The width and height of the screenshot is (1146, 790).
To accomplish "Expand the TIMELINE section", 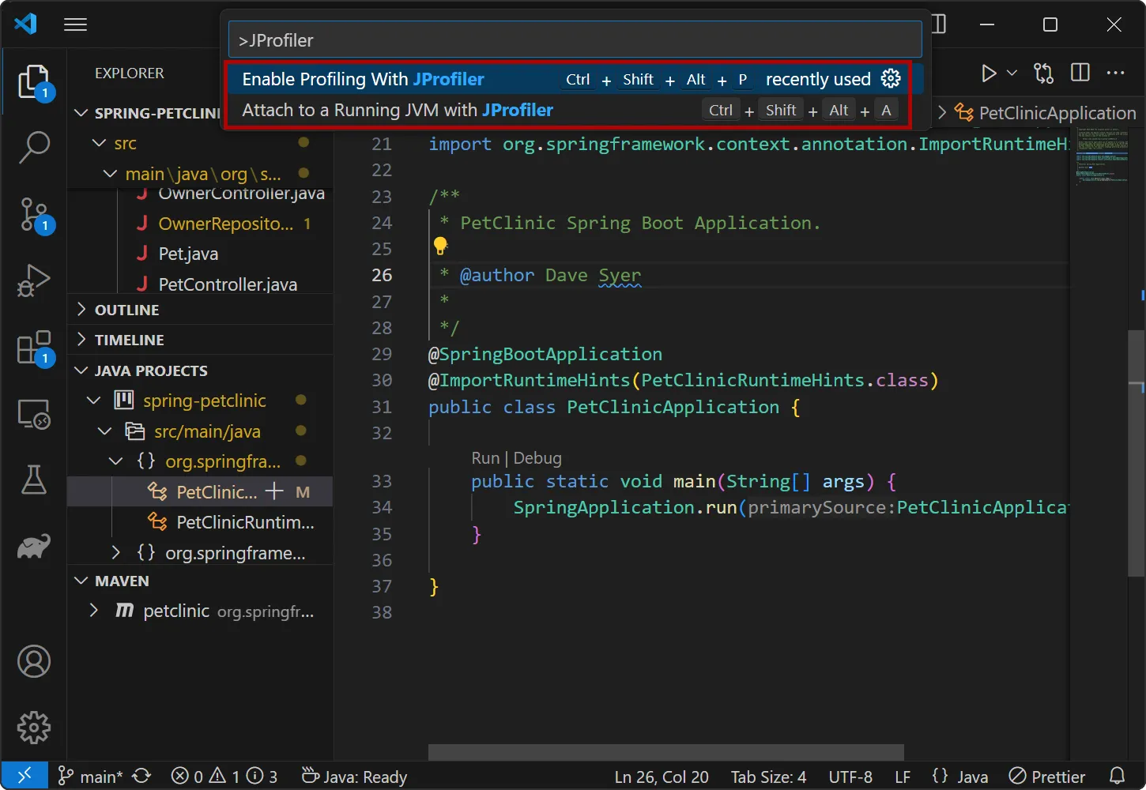I will coord(200,340).
